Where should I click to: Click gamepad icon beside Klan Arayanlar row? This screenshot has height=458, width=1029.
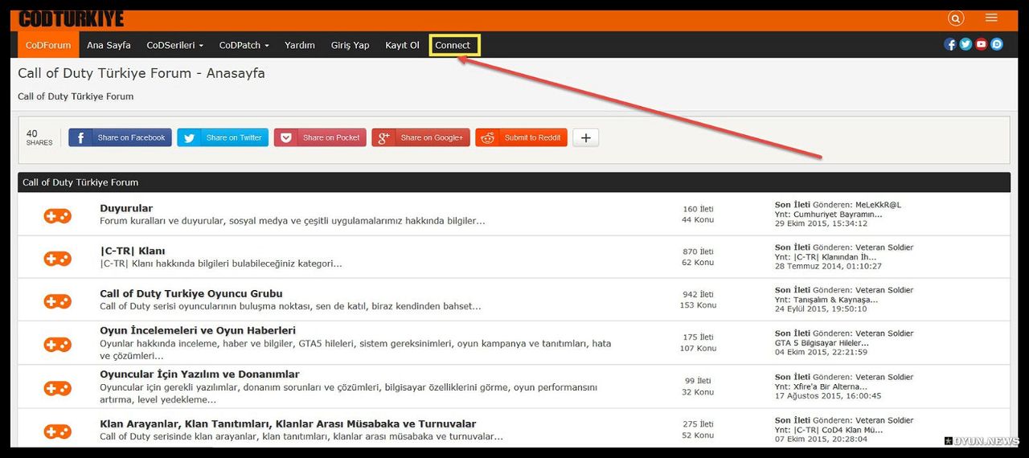[57, 431]
